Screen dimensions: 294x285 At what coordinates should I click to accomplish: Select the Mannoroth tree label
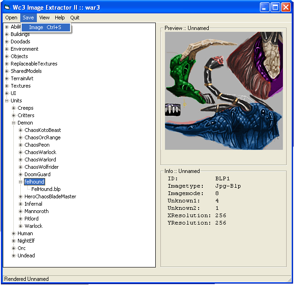pyautogui.click(x=36, y=212)
